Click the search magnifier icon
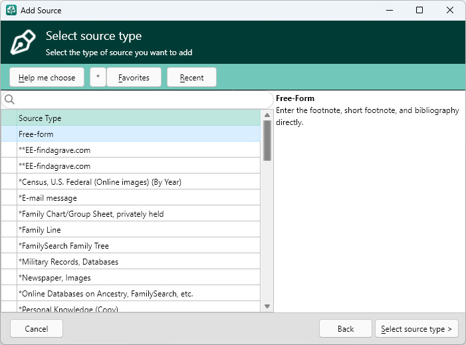The width and height of the screenshot is (466, 345). [x=9, y=99]
